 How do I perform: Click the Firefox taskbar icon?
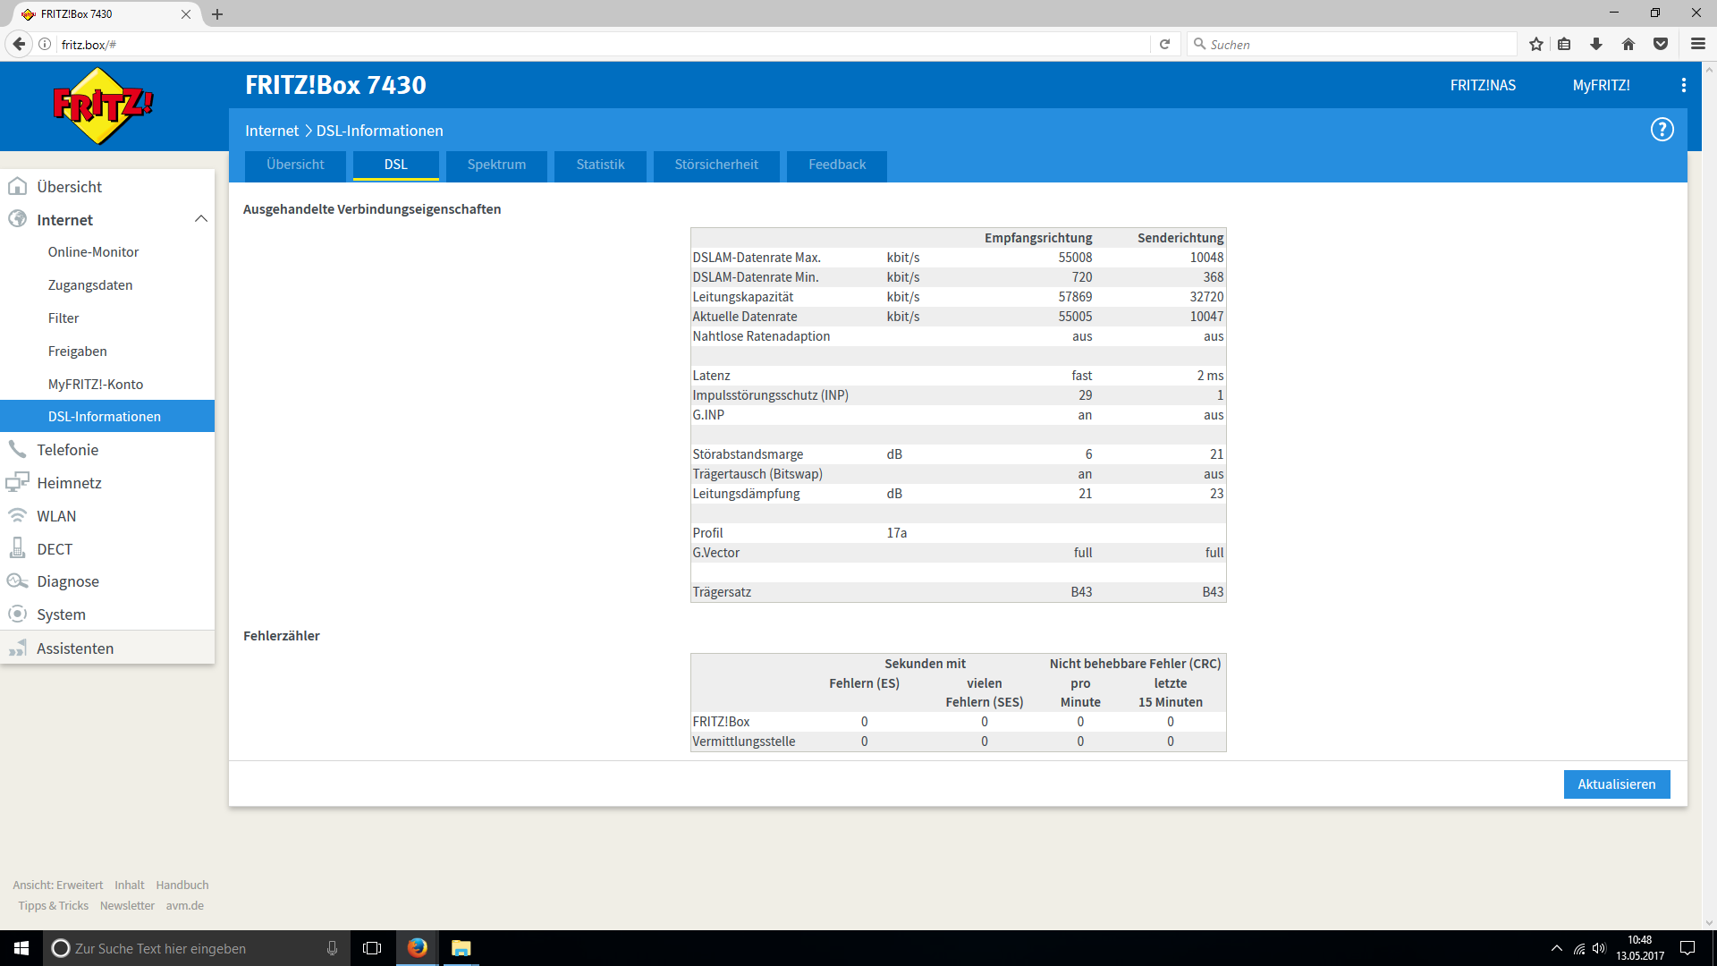tap(417, 948)
